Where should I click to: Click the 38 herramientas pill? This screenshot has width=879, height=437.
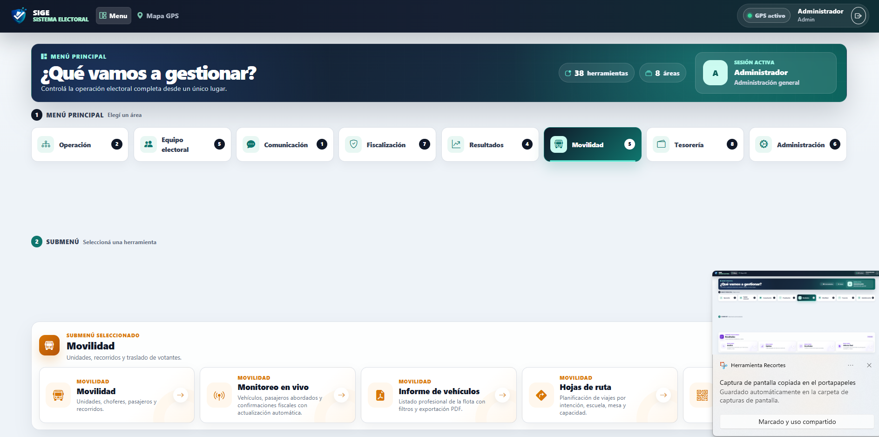(596, 73)
